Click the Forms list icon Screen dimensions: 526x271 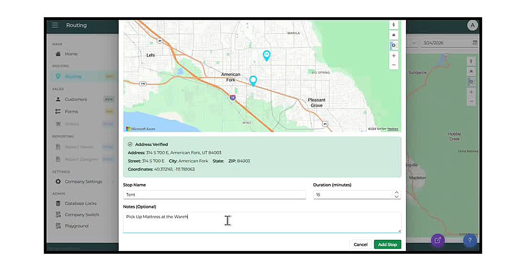pos(58,112)
